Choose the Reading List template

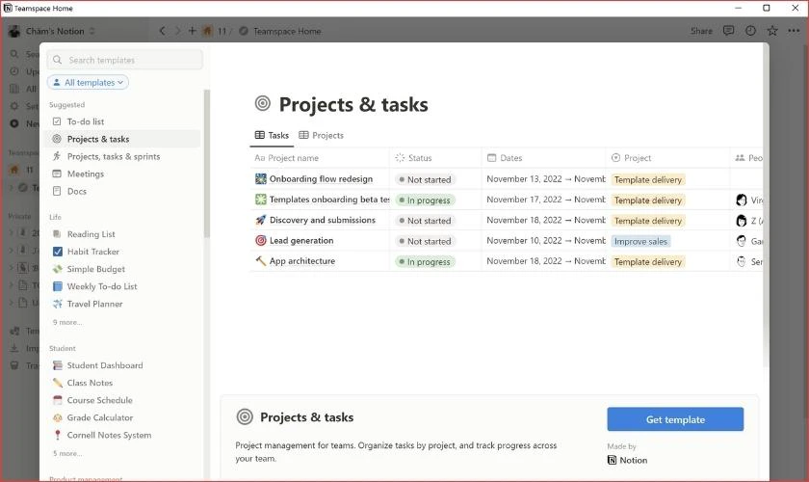[91, 234]
